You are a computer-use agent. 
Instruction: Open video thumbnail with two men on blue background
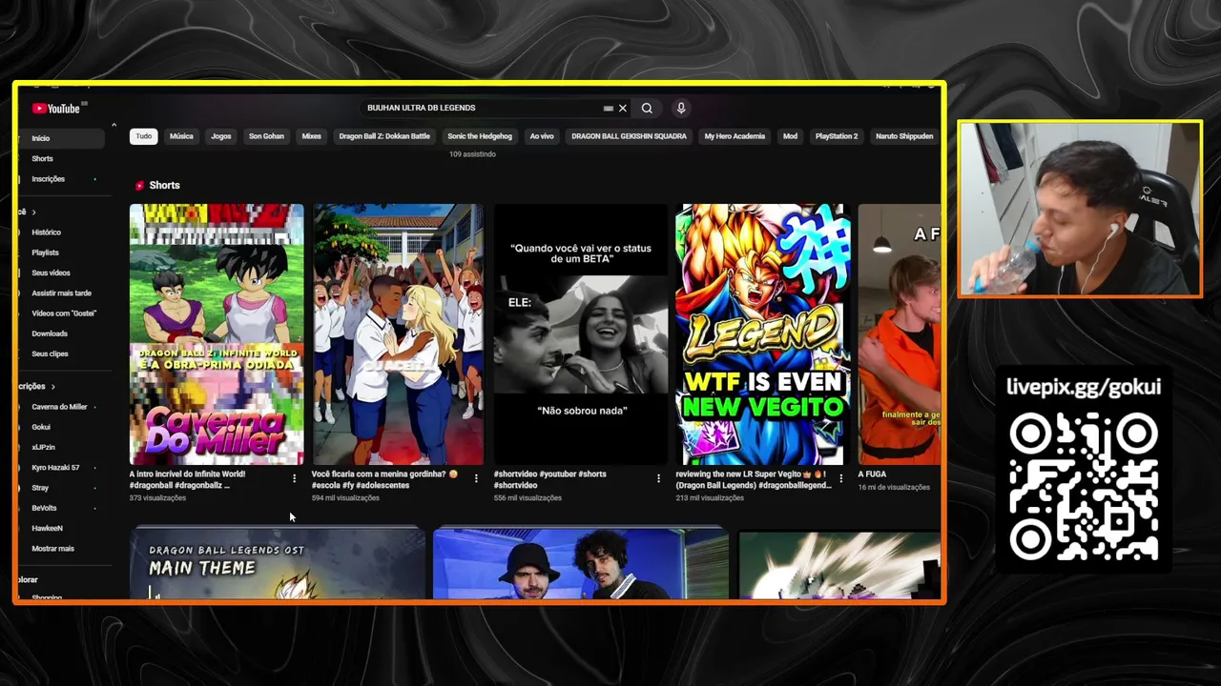[x=581, y=564]
